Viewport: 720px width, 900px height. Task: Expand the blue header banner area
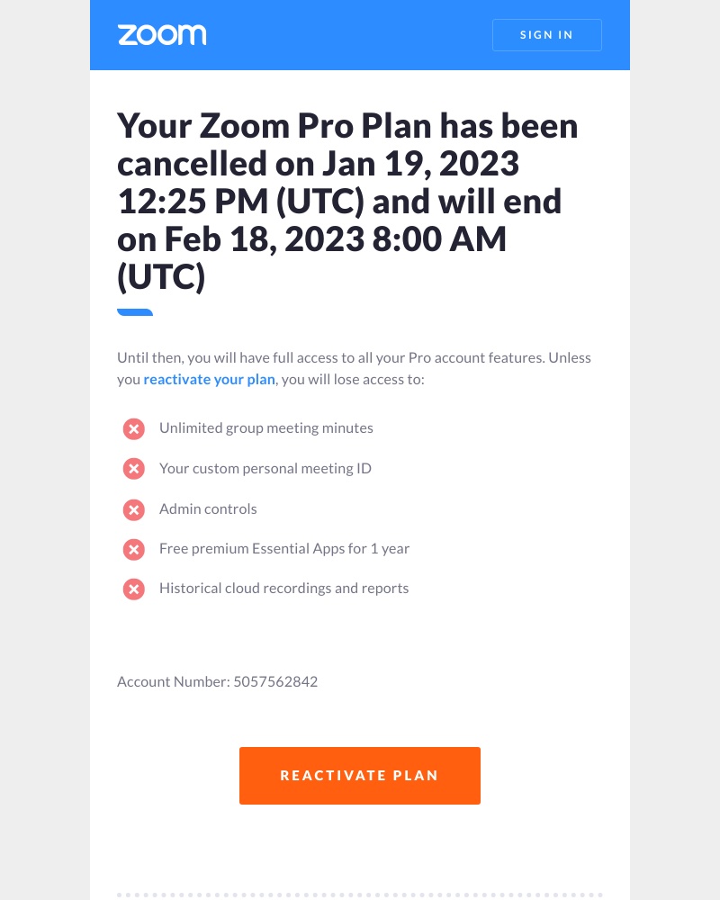point(360,35)
